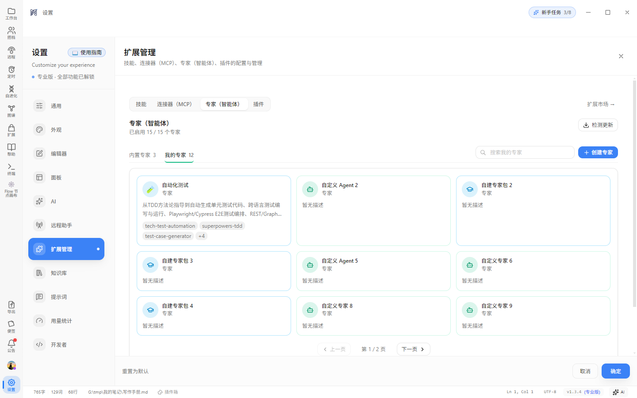The height and width of the screenshot is (398, 637).
Task: Open the 图谱 graph icon in sidebar
Action: coord(12,111)
